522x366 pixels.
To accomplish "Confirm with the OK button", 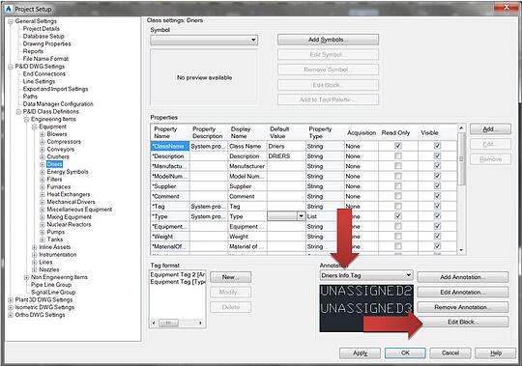I will pyautogui.click(x=405, y=353).
